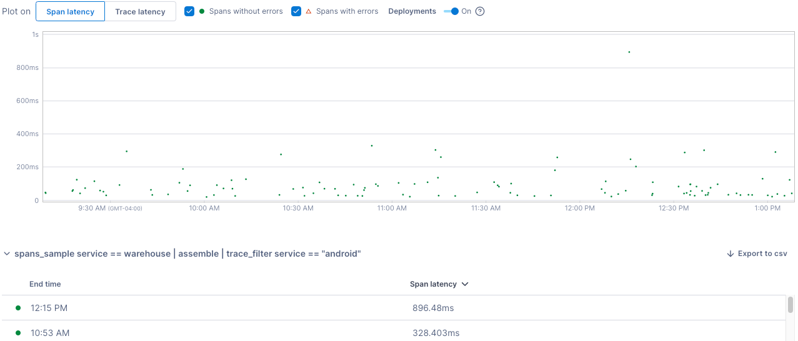
Task: Click the green dot beside 12:15 PM row
Action: (x=18, y=308)
